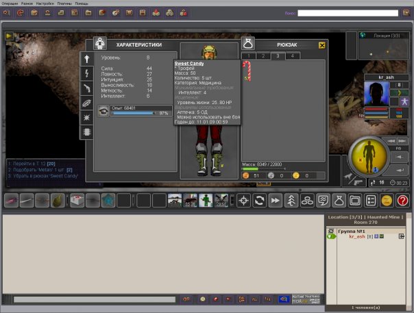This screenshot has height=313, width=414.
Task: Click the fast-forward double arrow icon
Action: [275, 200]
